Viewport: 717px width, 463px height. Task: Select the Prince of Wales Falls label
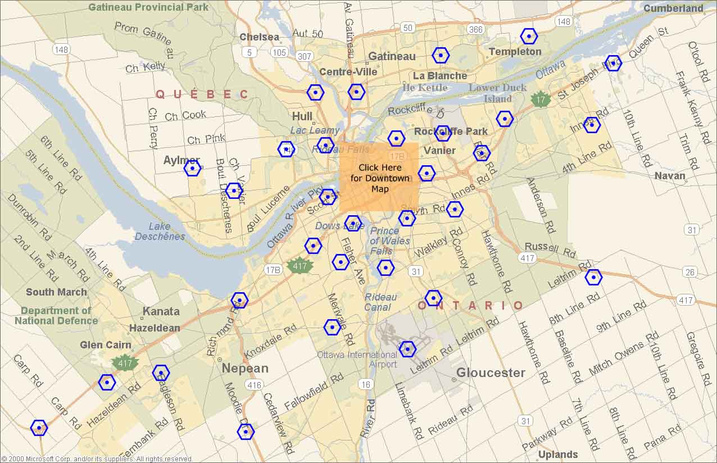(x=390, y=241)
